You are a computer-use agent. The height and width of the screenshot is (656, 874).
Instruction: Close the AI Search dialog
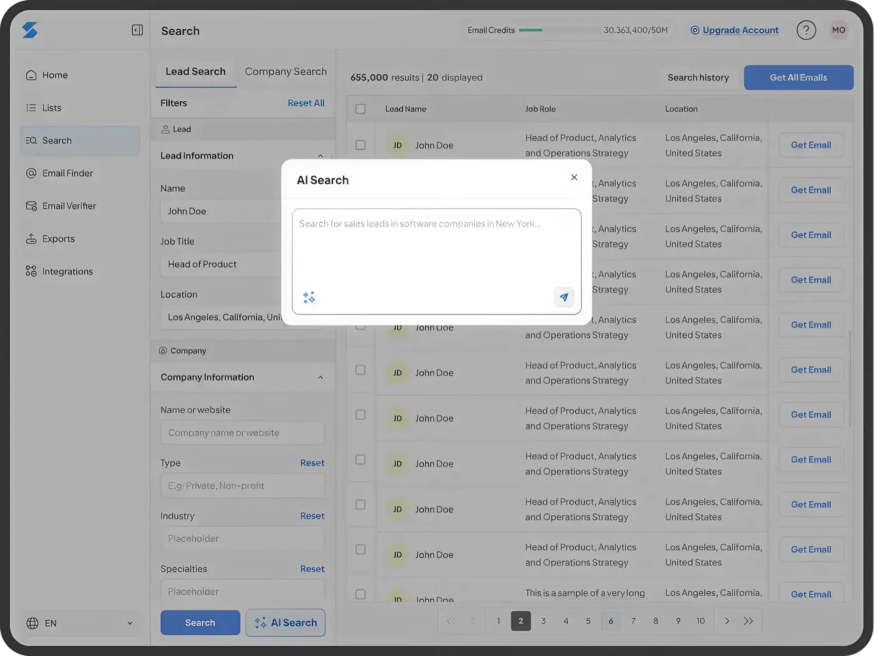click(x=574, y=177)
